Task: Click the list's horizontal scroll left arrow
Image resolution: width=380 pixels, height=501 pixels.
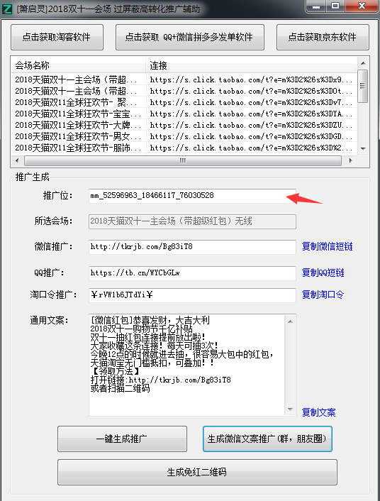Action: coord(17,160)
